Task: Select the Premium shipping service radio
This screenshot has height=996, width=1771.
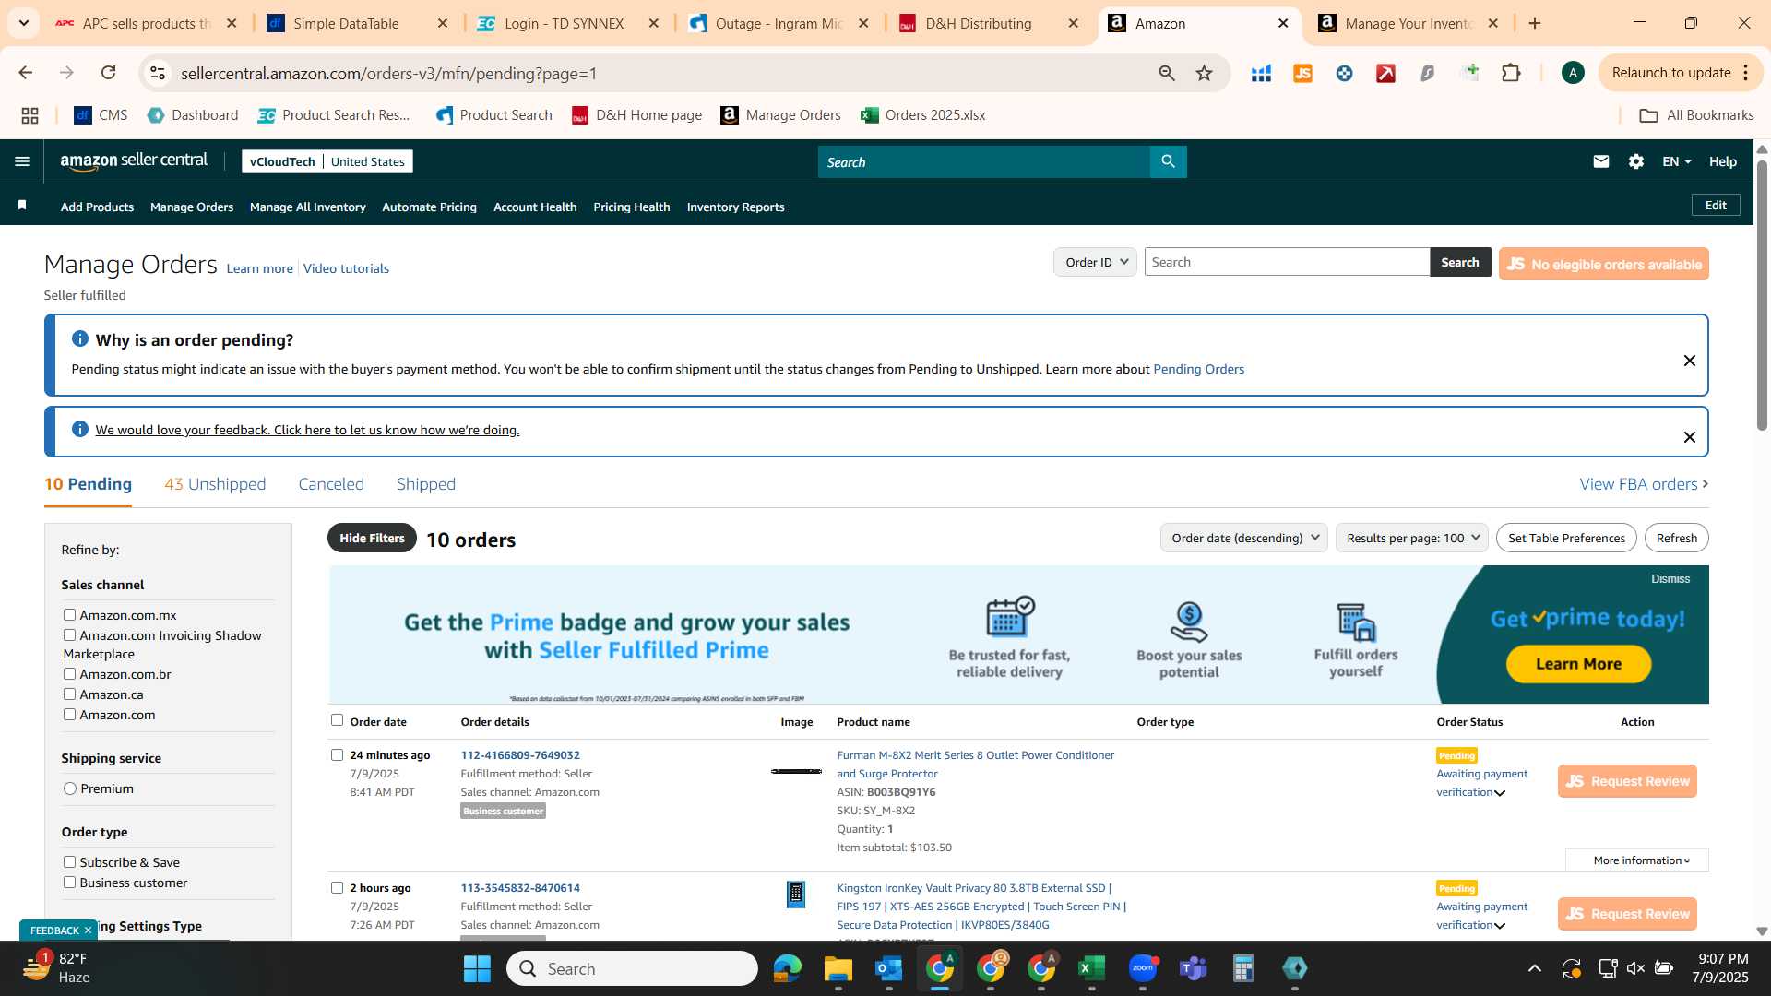Action: 70,788
